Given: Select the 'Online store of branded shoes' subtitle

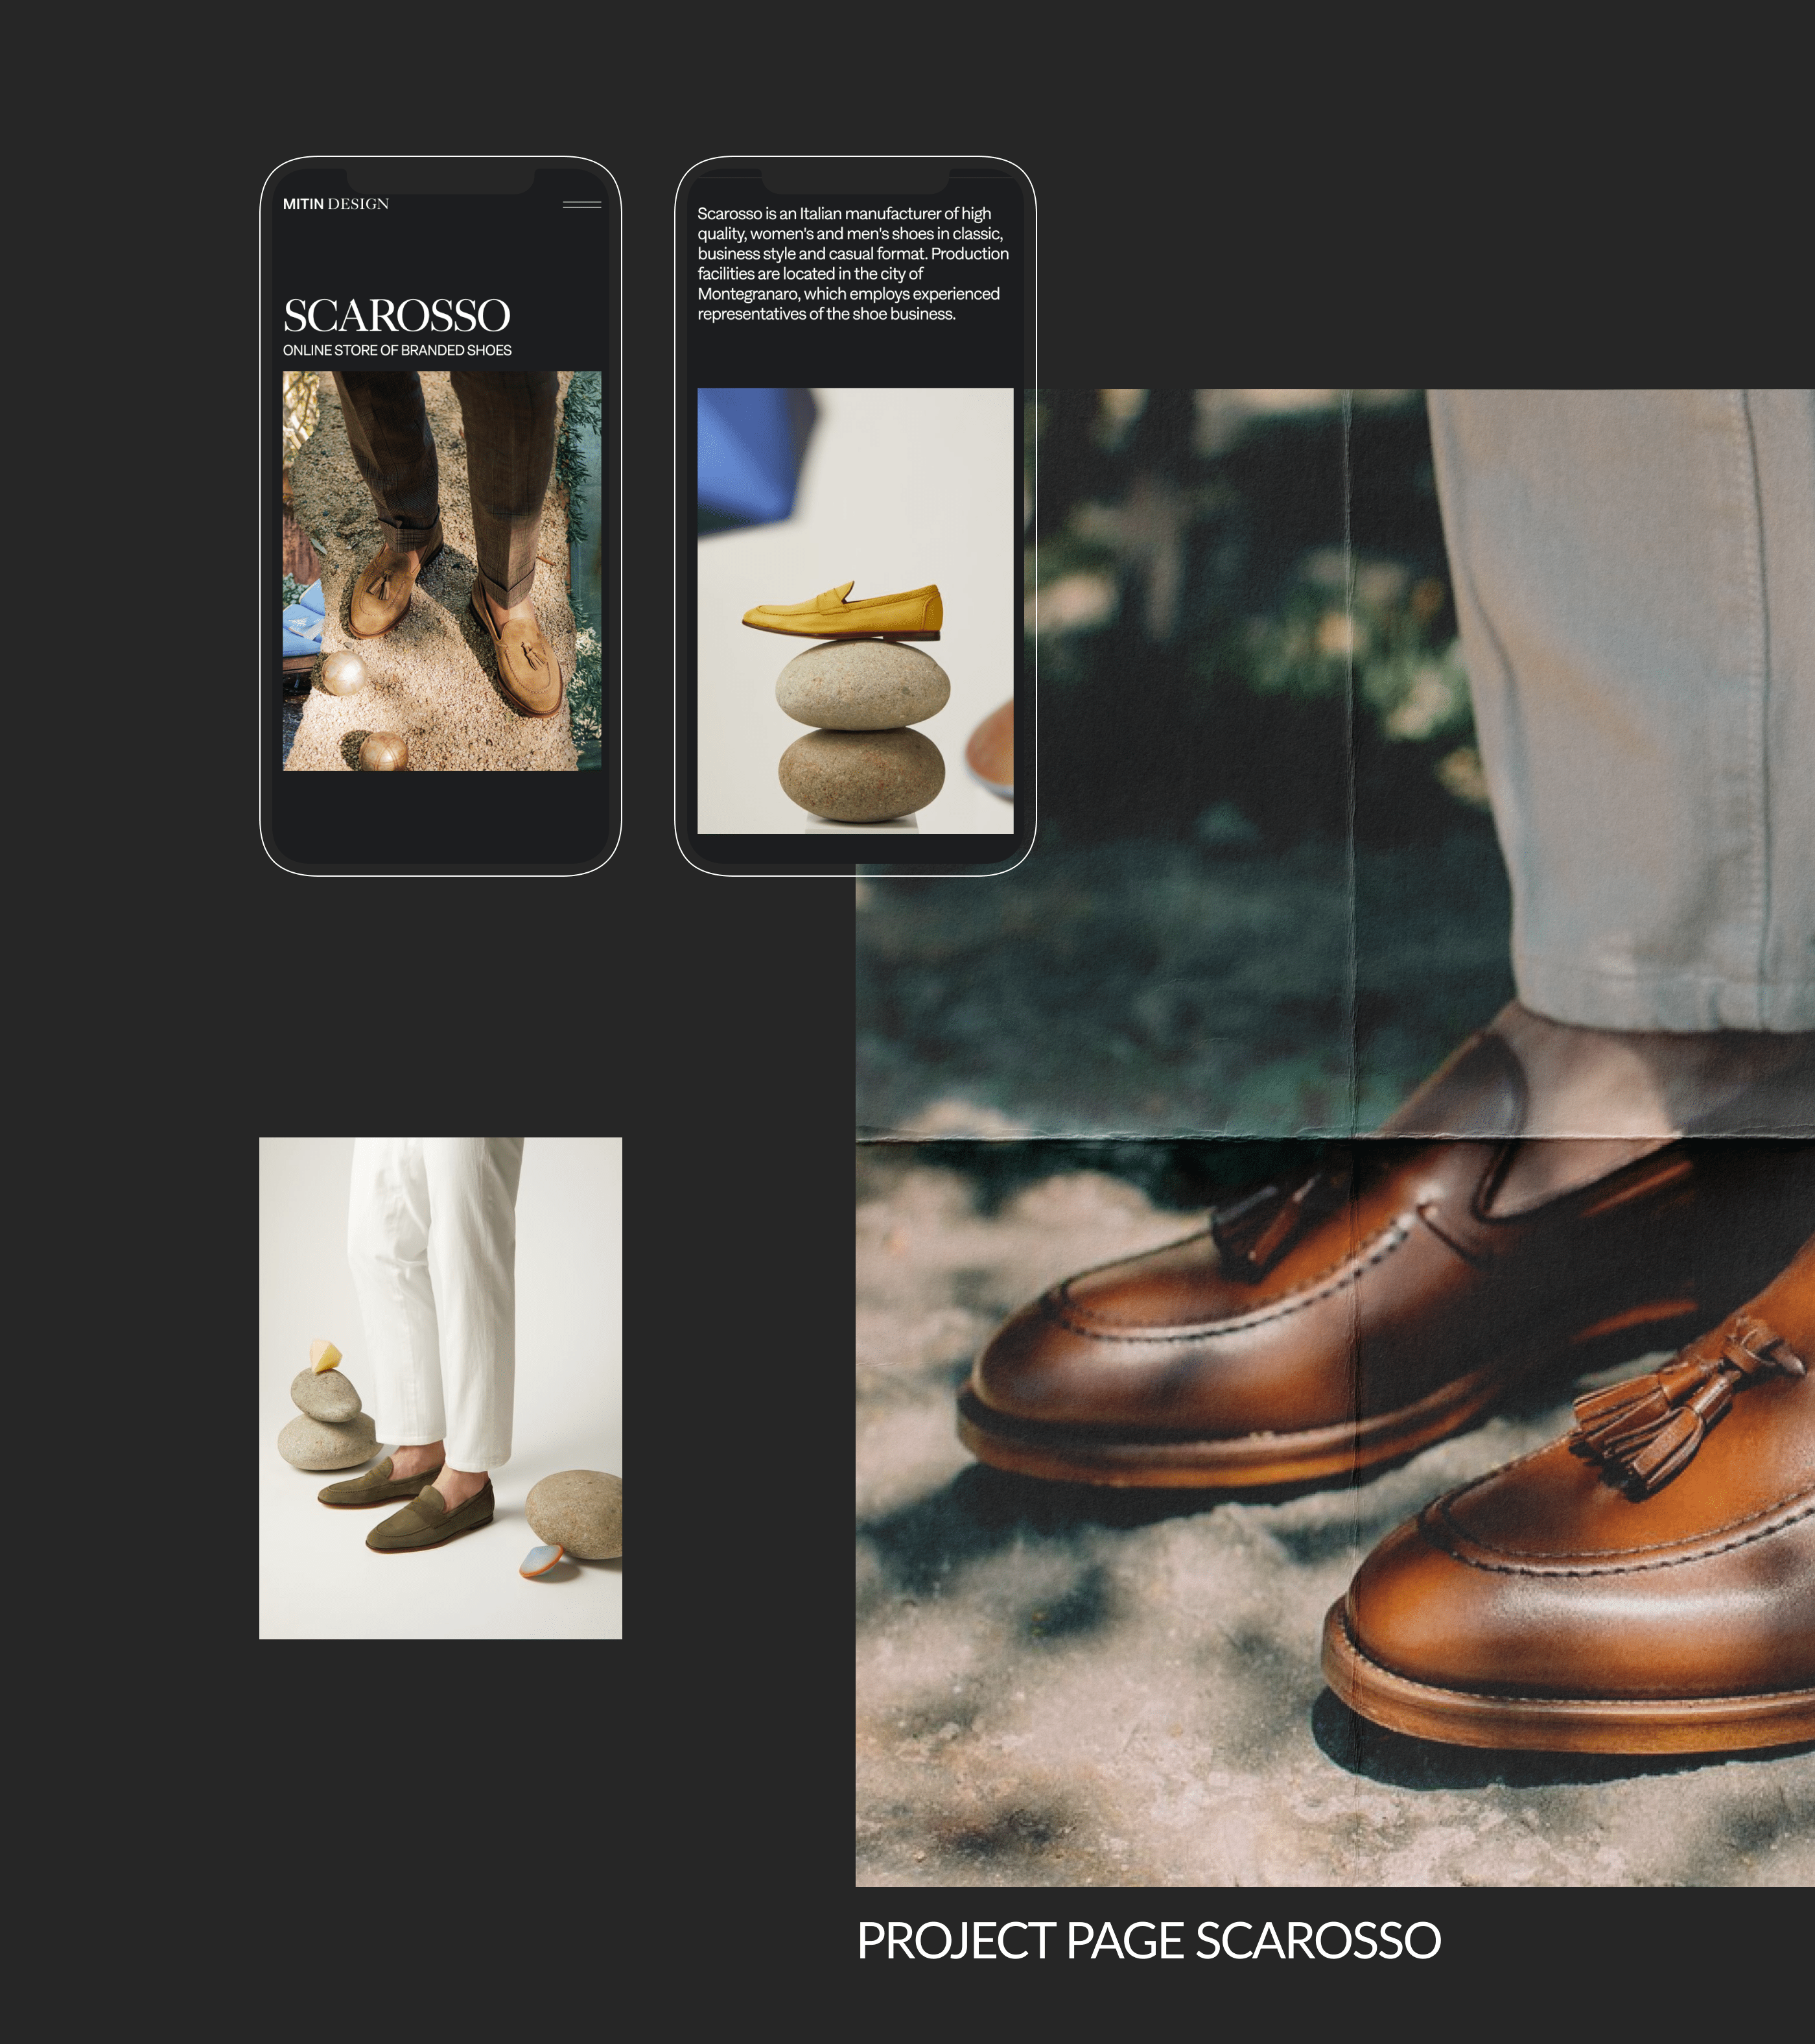Looking at the screenshot, I should point(397,351).
